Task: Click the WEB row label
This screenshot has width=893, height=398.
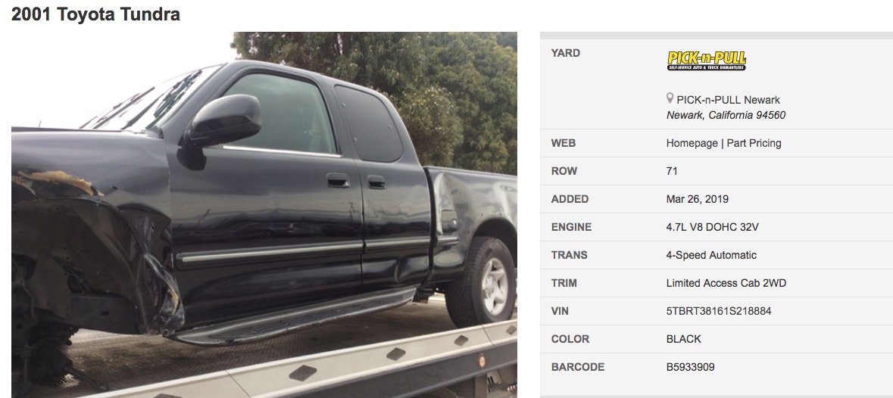Action: (564, 143)
